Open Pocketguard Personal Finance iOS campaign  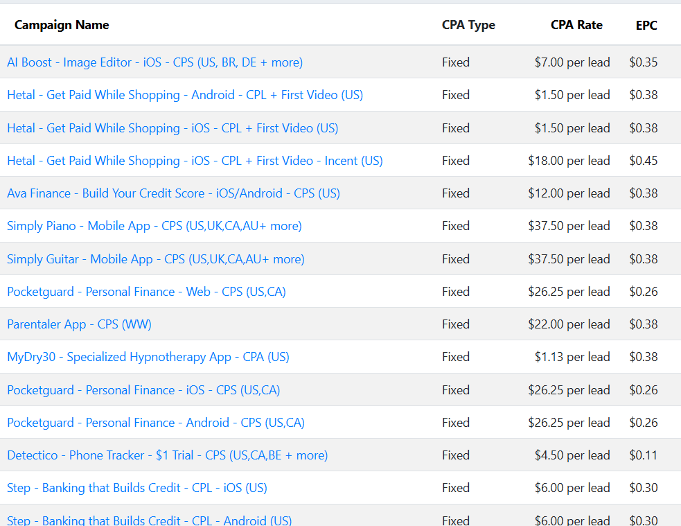point(143,390)
